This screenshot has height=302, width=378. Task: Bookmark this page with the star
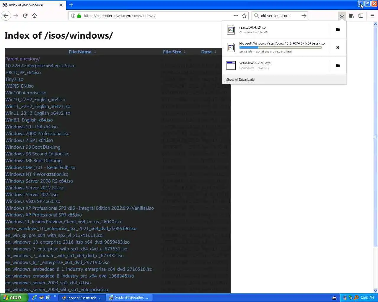[x=244, y=16]
